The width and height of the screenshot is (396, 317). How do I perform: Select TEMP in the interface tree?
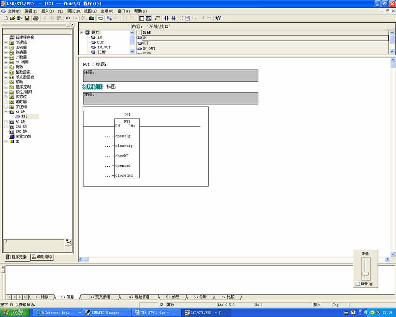pyautogui.click(x=101, y=52)
